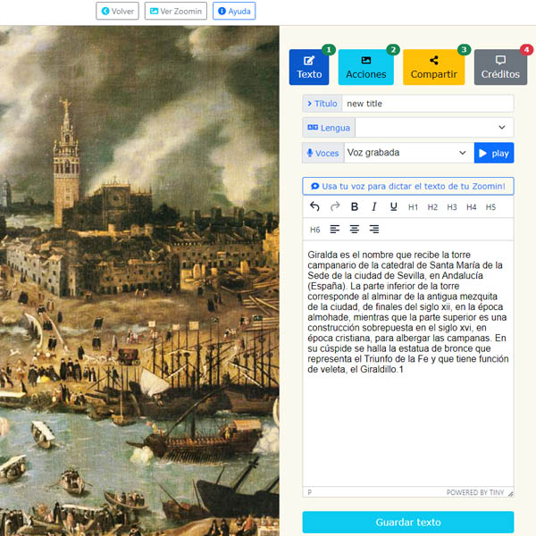Switch to the Acciones tab
Screen dimensions: 536x536
pos(365,67)
